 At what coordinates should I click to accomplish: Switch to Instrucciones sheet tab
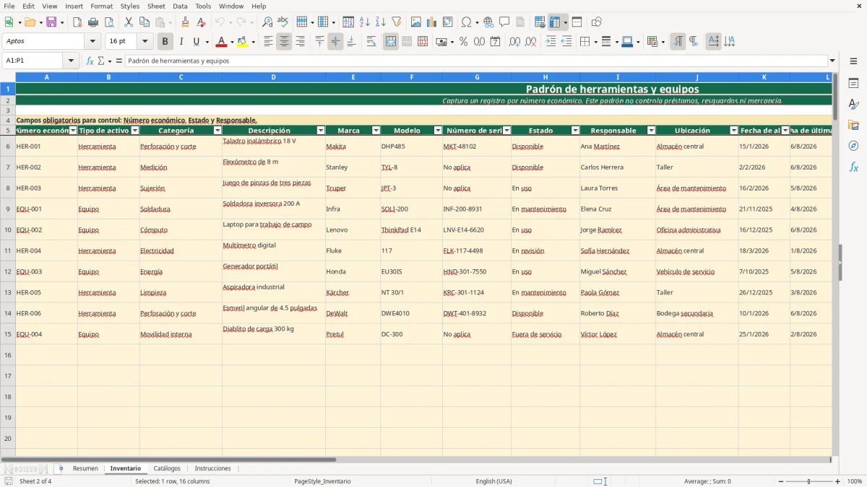click(x=212, y=468)
